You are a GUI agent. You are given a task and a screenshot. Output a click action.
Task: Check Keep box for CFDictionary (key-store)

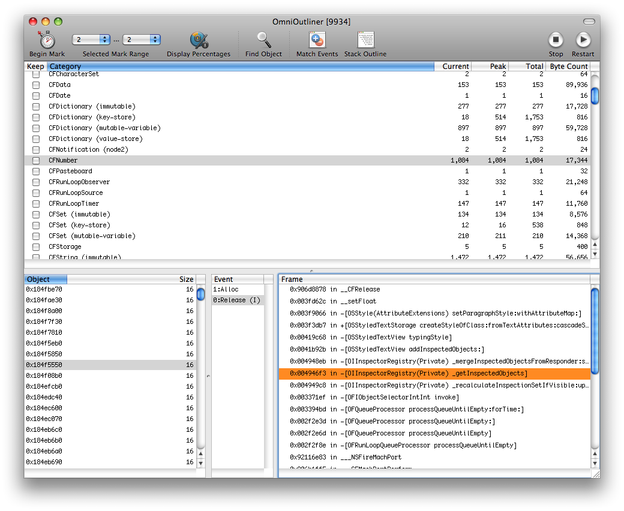[x=36, y=117]
